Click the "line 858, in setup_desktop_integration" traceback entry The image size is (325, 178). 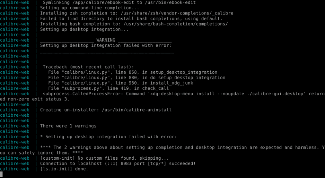click(166, 72)
